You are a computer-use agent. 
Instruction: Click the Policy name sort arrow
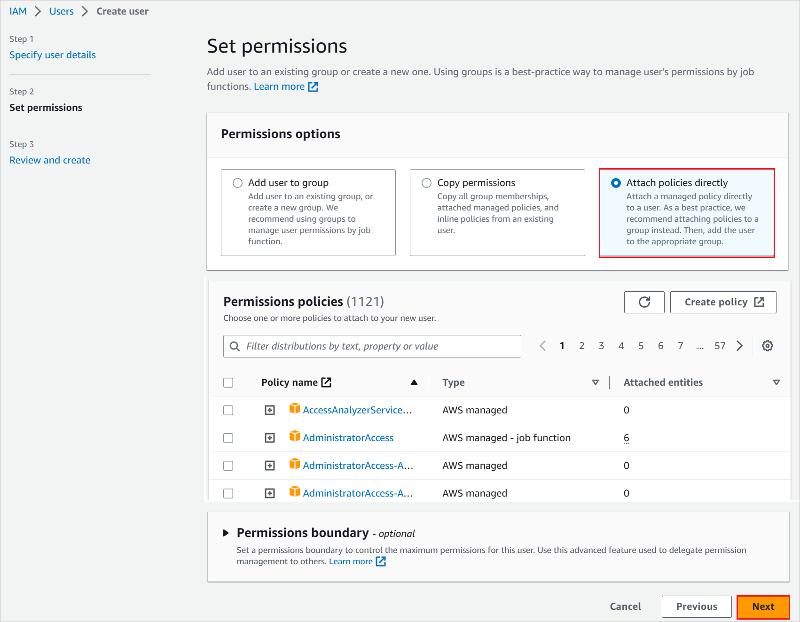click(414, 382)
